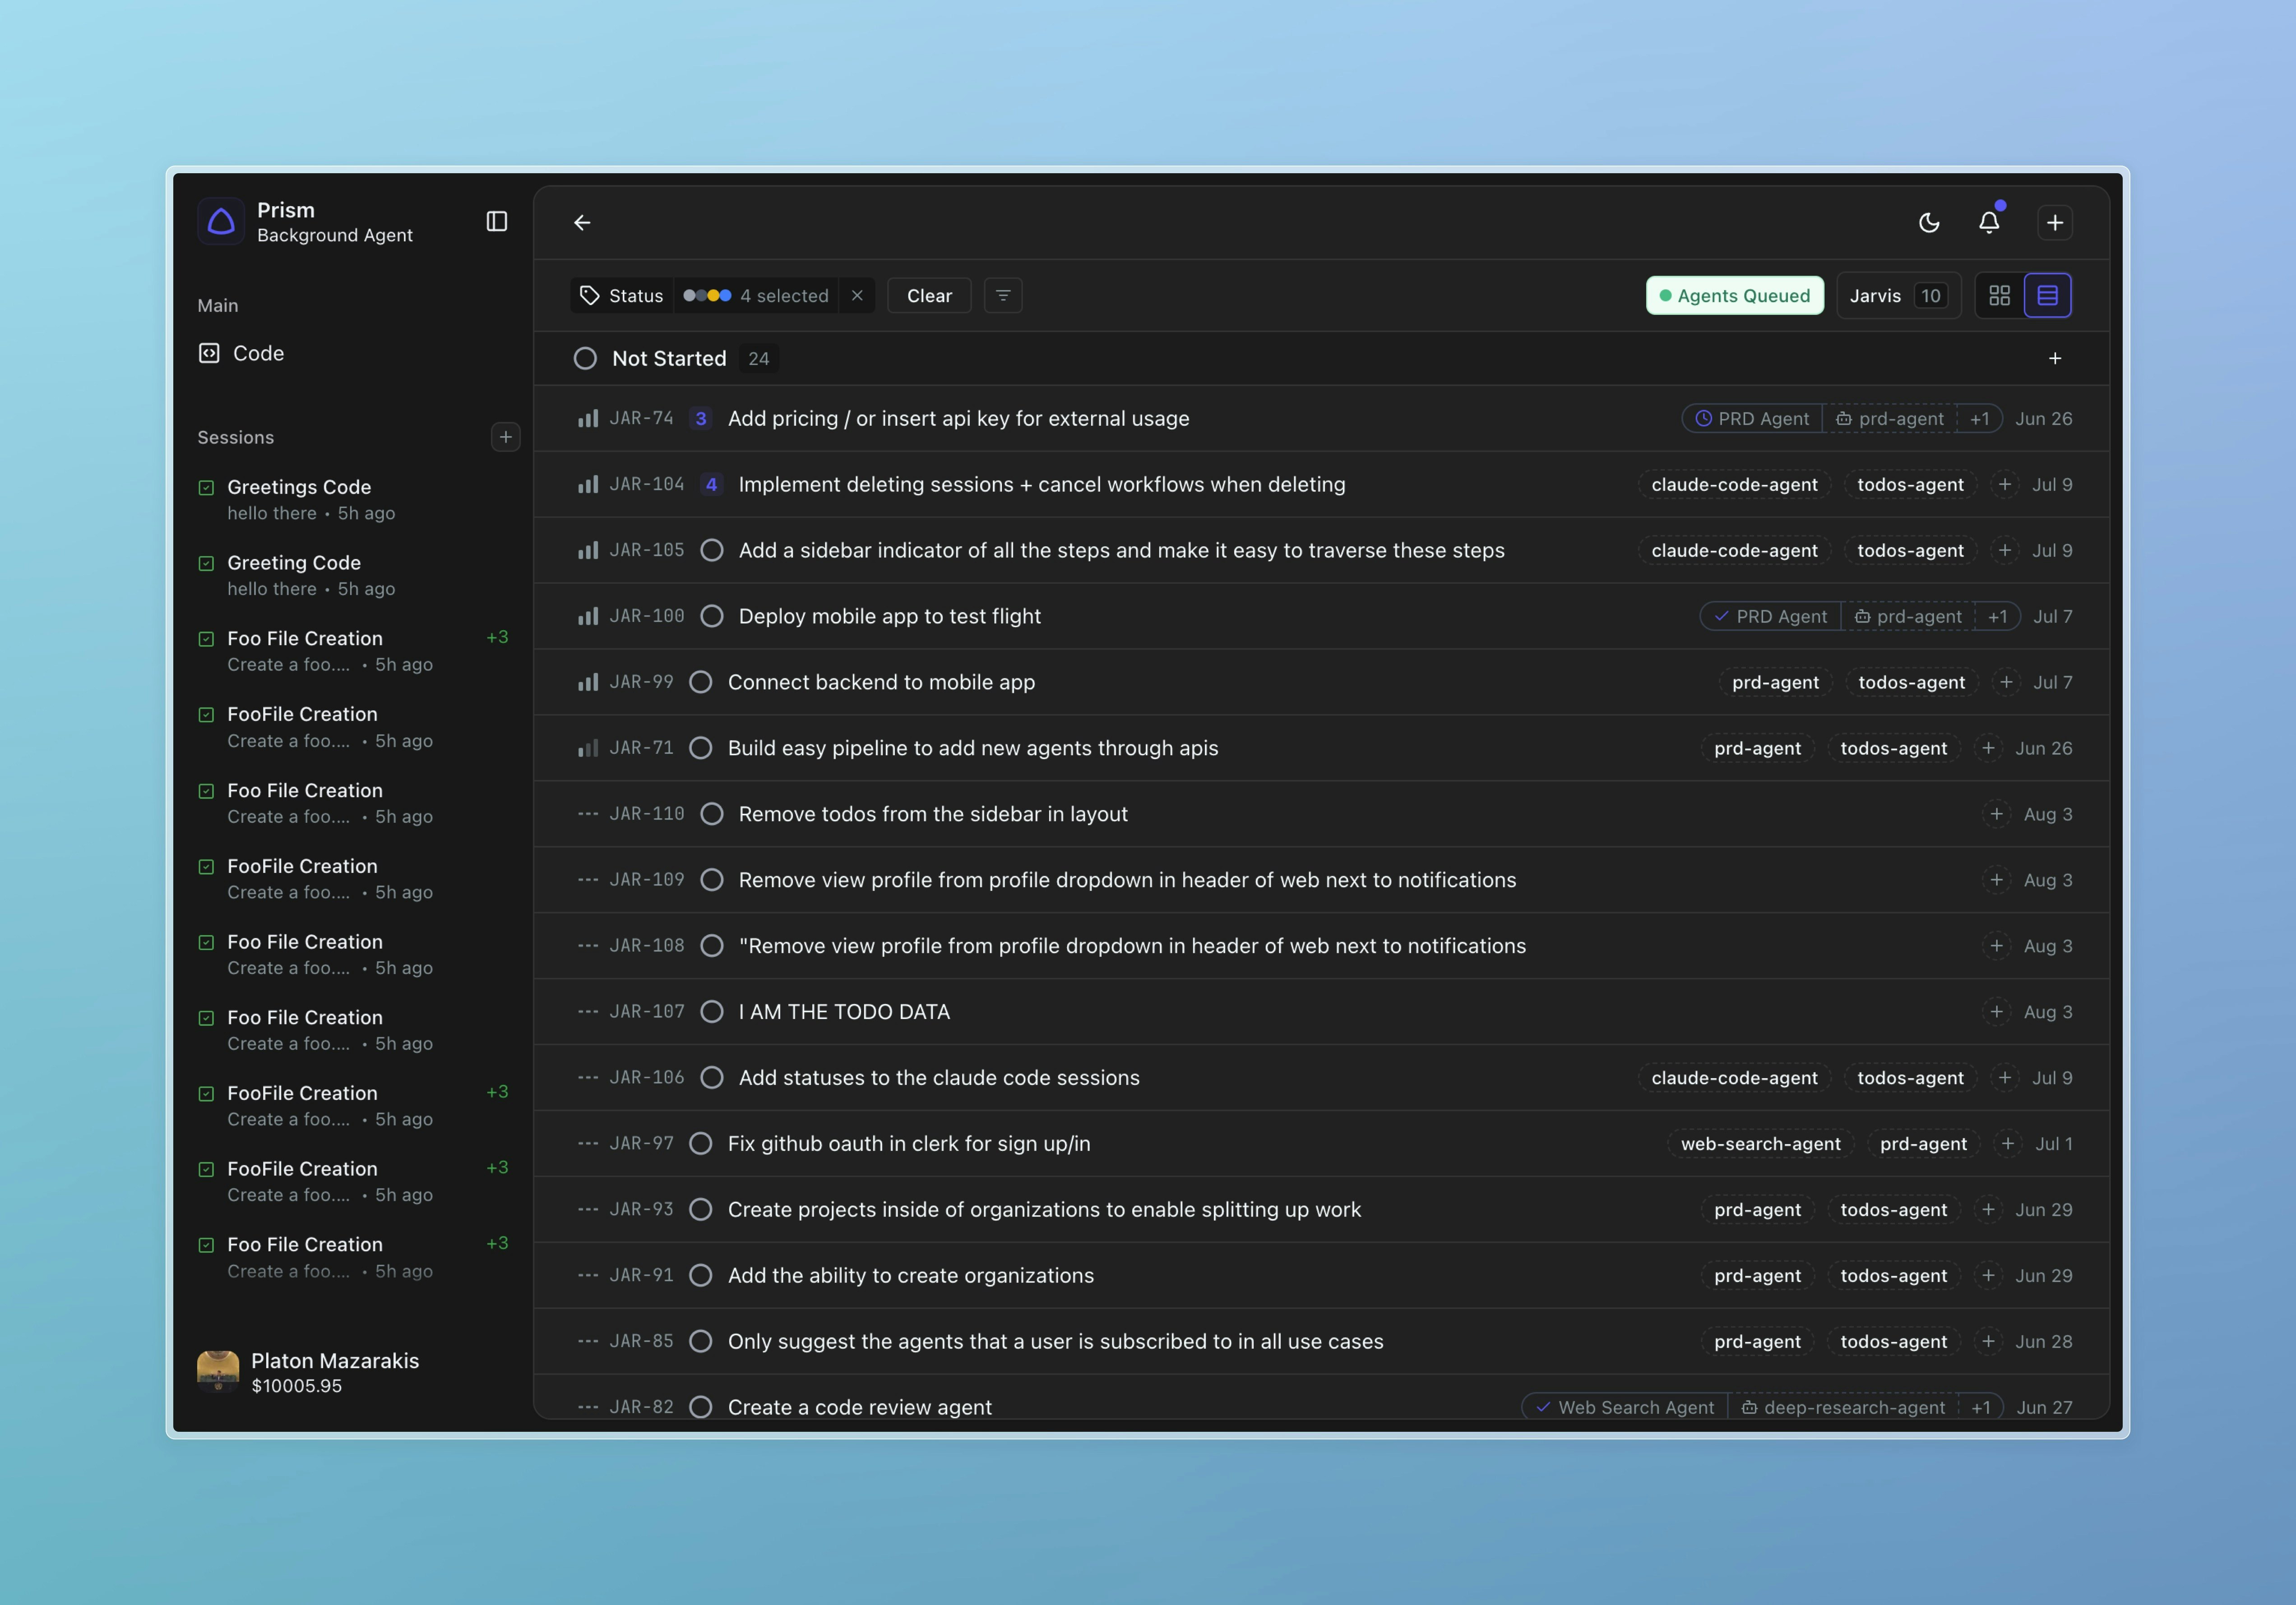Add an agent to JAR-99 with plus
Screen dimensions: 2296x1605
(2006, 683)
